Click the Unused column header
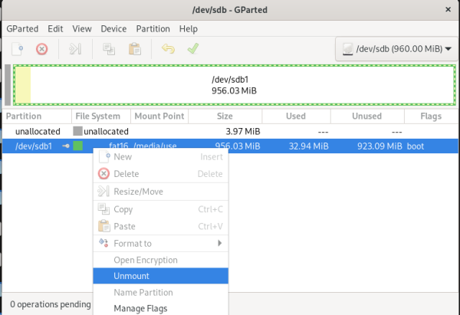 point(366,116)
